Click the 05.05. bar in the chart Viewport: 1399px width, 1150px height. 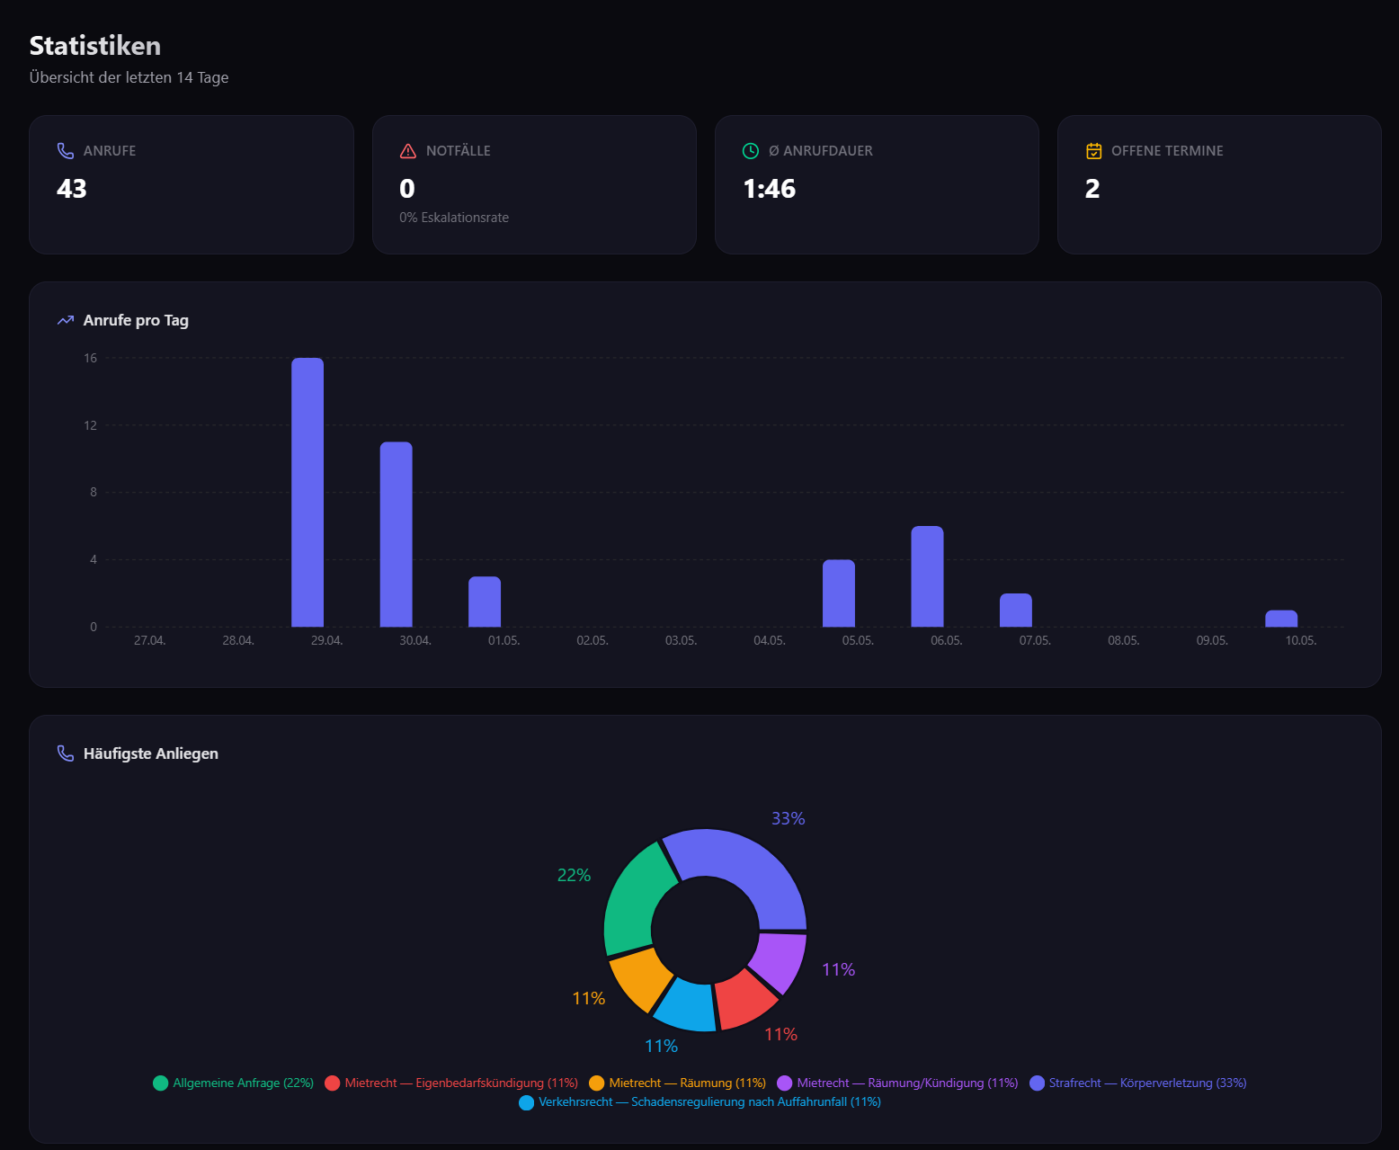coord(839,593)
